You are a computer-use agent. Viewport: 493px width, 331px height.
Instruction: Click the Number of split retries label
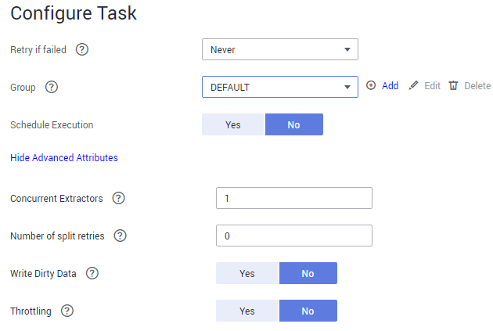point(57,236)
